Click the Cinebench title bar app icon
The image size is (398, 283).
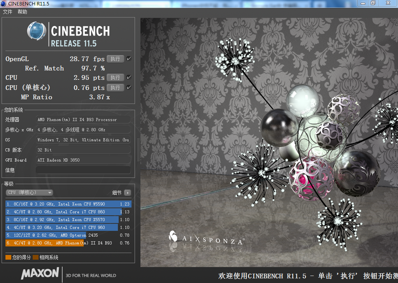tap(3, 4)
